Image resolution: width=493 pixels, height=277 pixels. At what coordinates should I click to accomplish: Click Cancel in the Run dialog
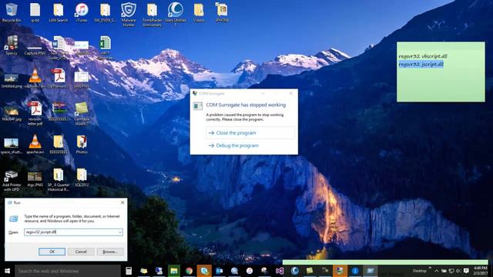point(81,252)
